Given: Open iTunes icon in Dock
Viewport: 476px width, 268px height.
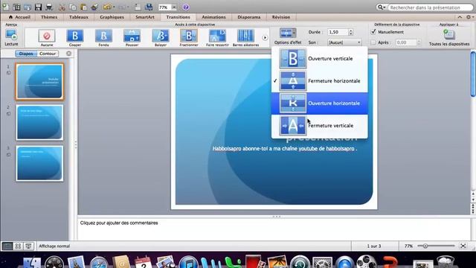Looking at the screenshot, I should 188,263.
